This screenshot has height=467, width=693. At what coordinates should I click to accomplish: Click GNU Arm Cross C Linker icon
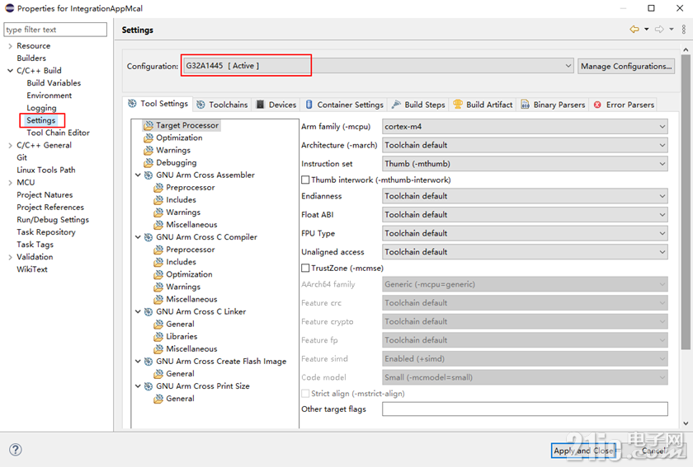[148, 311]
